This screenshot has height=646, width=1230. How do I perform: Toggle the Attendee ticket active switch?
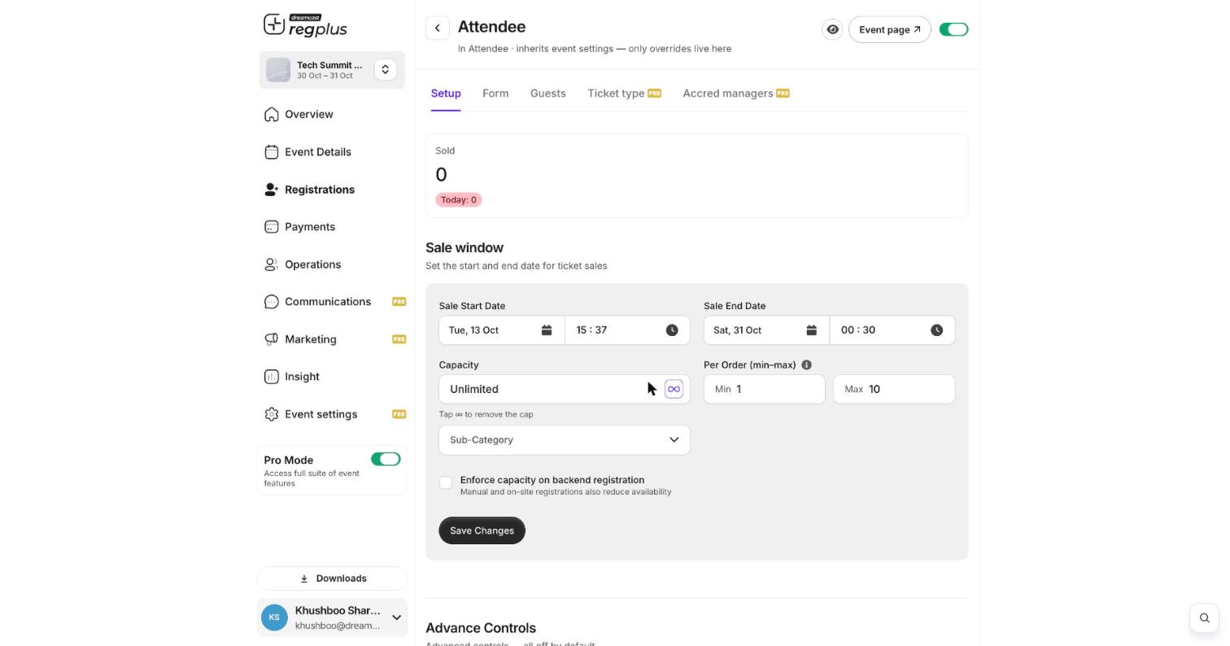953,29
